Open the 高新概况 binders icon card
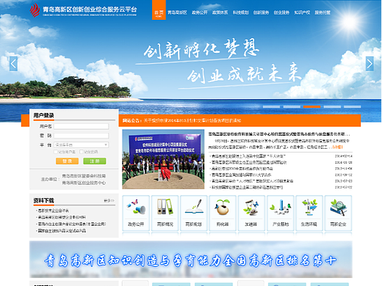The width and height of the screenshot is (382, 286). 165,213
